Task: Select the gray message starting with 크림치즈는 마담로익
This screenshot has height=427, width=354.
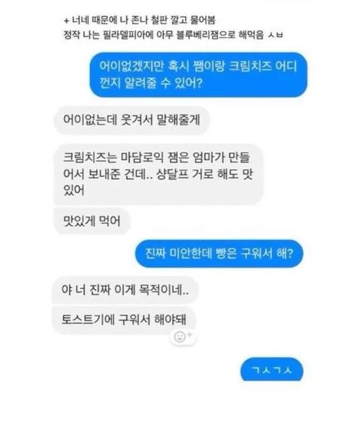Action: [x=159, y=174]
